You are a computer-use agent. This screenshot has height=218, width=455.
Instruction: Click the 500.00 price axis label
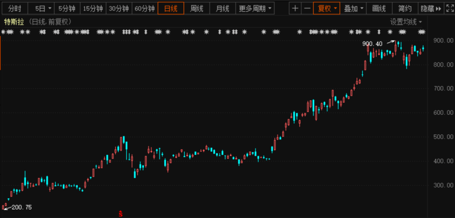point(442,136)
